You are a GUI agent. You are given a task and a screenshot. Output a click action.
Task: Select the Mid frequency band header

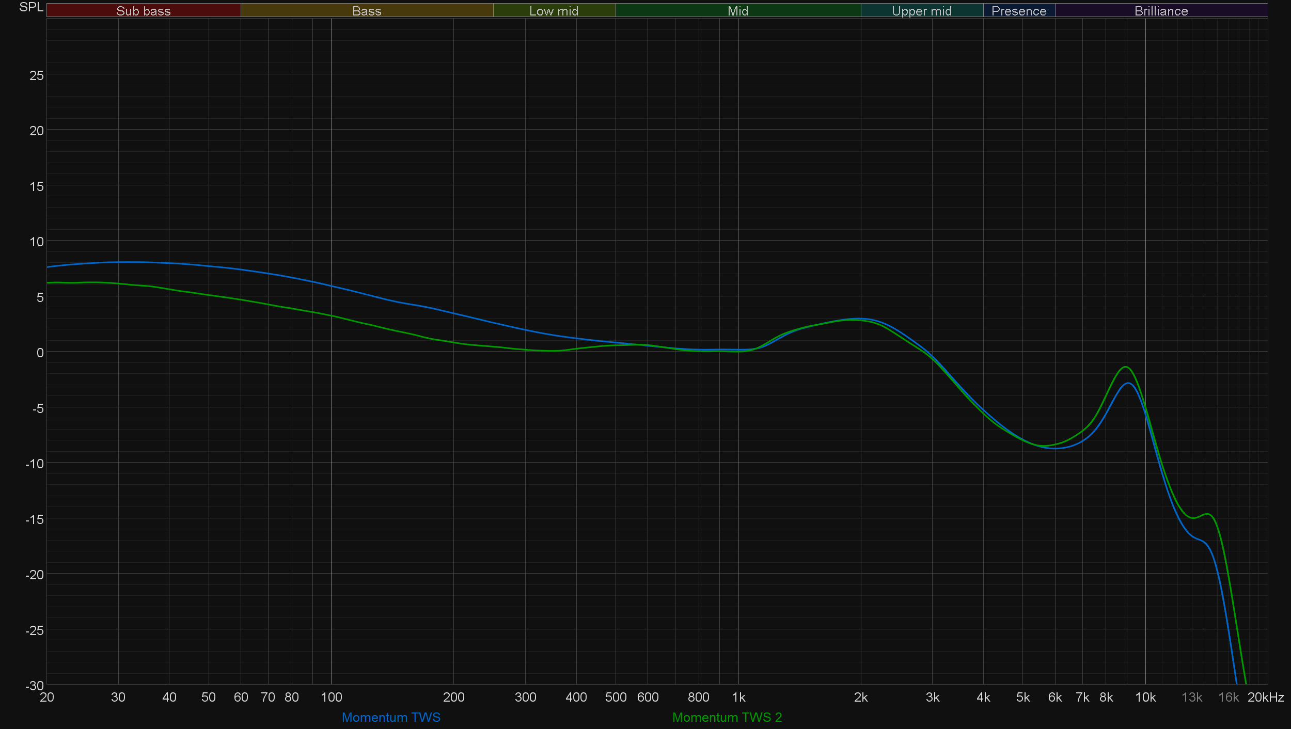pyautogui.click(x=737, y=11)
